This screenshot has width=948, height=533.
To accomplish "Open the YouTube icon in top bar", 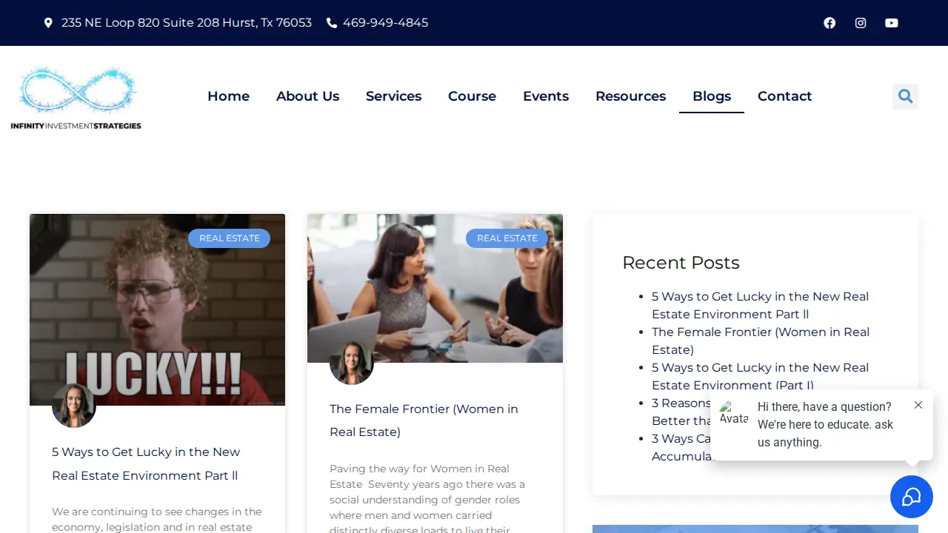I will (x=892, y=23).
